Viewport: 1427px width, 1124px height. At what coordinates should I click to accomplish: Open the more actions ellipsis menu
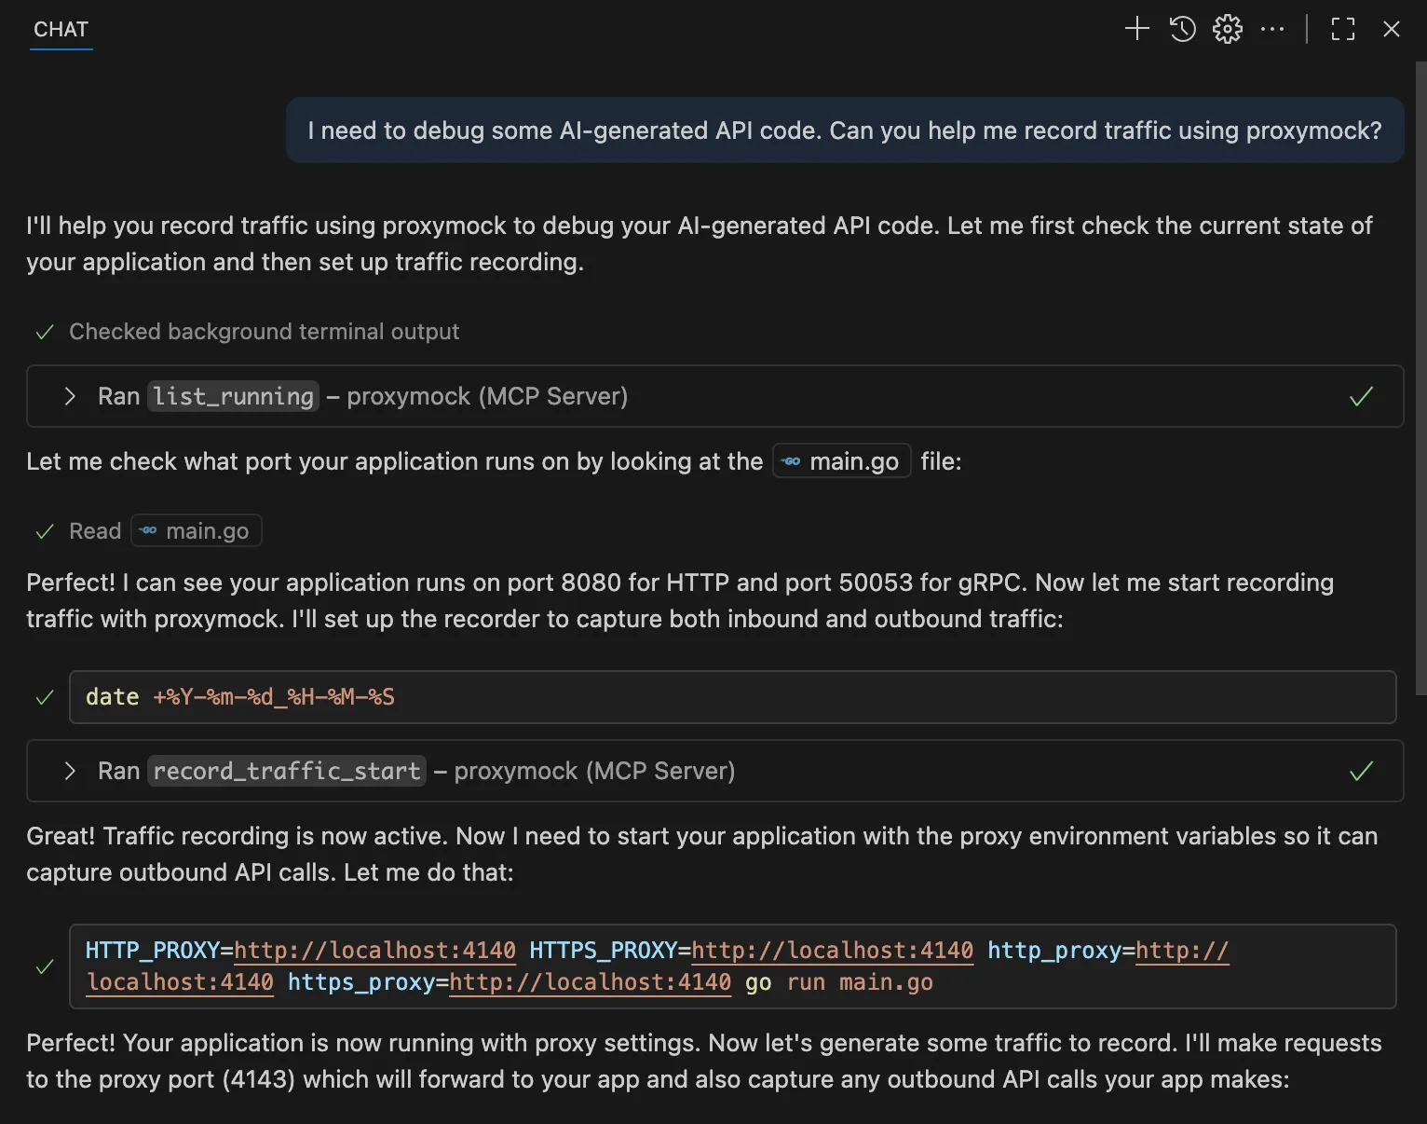(x=1271, y=29)
